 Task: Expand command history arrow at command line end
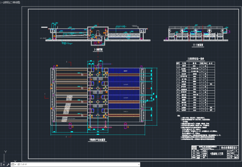(139, 165)
